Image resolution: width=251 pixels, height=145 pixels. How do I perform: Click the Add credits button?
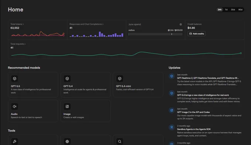pyautogui.click(x=197, y=34)
